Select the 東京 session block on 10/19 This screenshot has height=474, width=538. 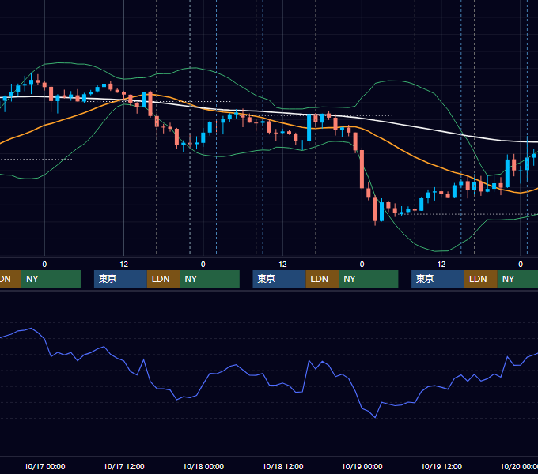pos(438,279)
